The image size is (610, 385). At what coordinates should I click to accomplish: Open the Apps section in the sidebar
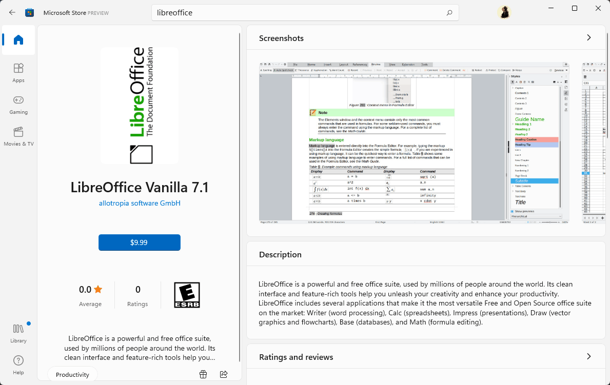point(18,72)
